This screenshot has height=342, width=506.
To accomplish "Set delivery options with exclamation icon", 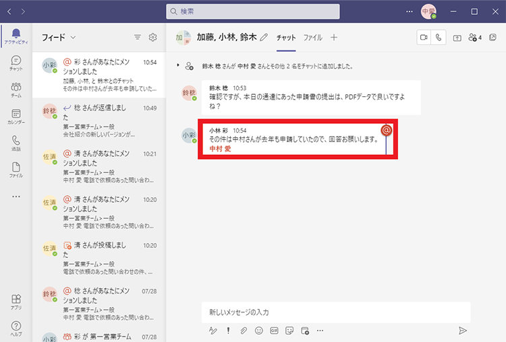I will point(228,331).
